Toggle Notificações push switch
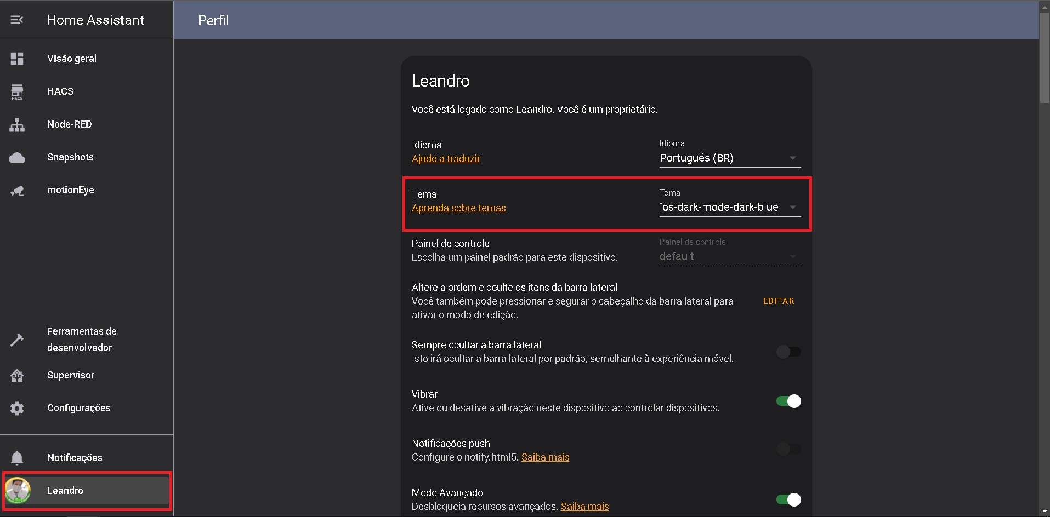Screen dimensions: 1050x517 point(788,449)
